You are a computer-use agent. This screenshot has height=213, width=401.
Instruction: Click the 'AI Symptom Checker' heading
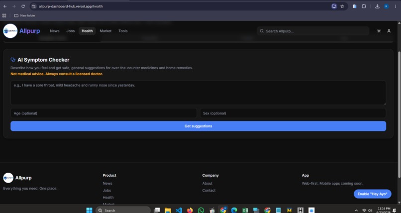coord(43,60)
